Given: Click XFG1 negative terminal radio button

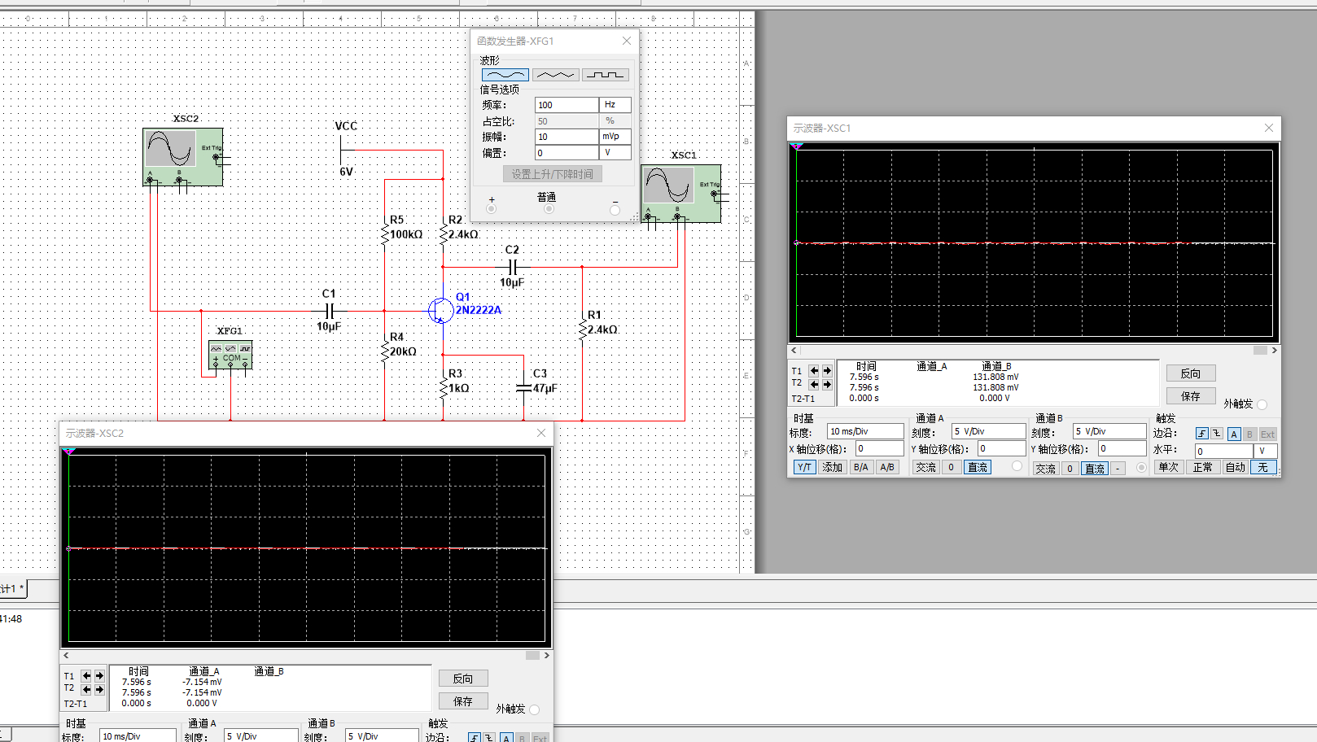Looking at the screenshot, I should click(x=615, y=210).
